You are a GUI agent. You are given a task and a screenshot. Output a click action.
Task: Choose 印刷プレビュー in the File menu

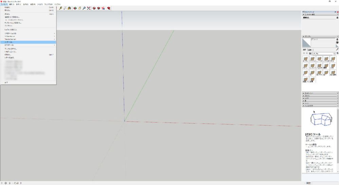point(28,52)
